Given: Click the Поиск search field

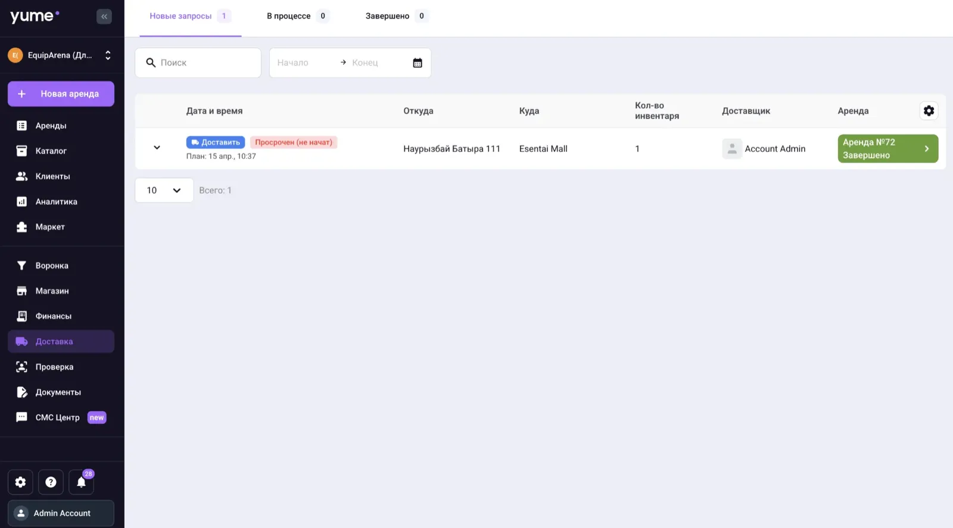Looking at the screenshot, I should [198, 63].
